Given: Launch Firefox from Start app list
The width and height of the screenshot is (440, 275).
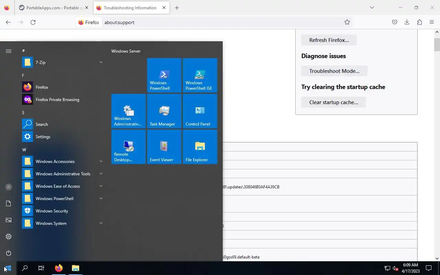Looking at the screenshot, I should (63, 87).
